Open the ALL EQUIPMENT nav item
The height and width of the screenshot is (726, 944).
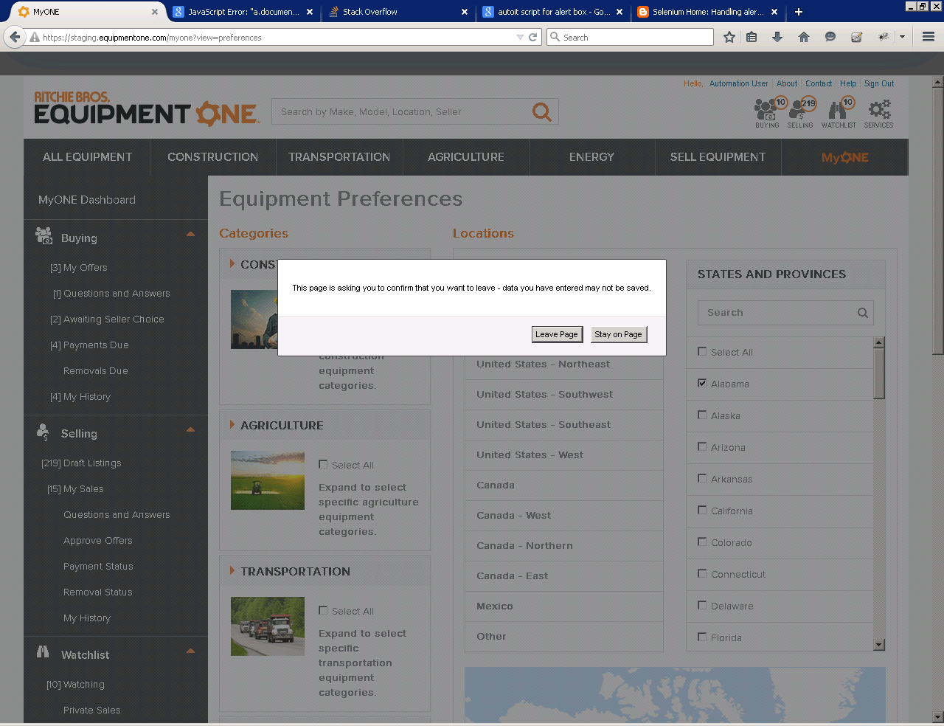point(87,157)
